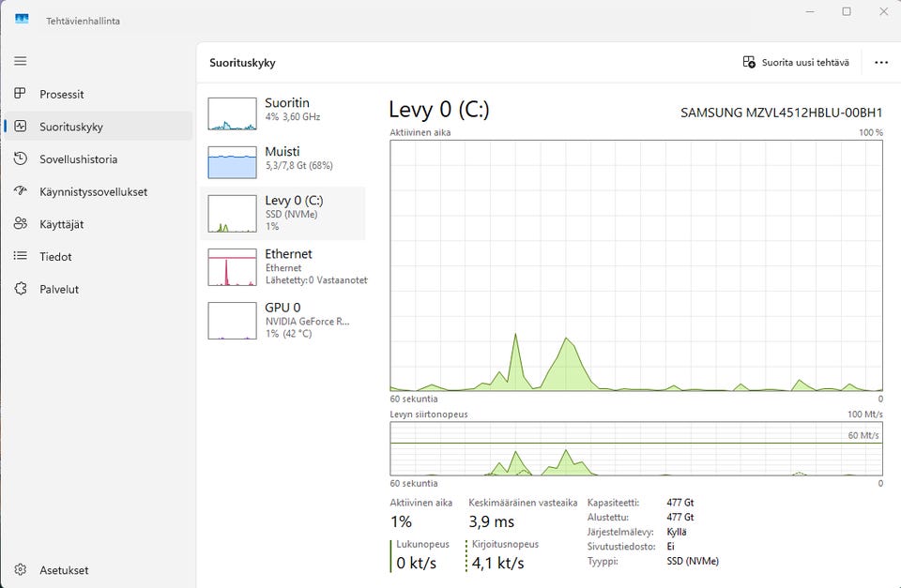Click the Käynnistyssovellukset gauge icon
Viewport: 901px width, 588px height.
point(20,190)
